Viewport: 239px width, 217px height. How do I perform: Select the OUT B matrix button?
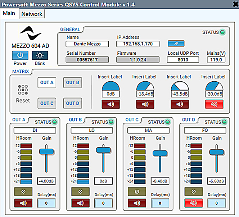coord(73,83)
